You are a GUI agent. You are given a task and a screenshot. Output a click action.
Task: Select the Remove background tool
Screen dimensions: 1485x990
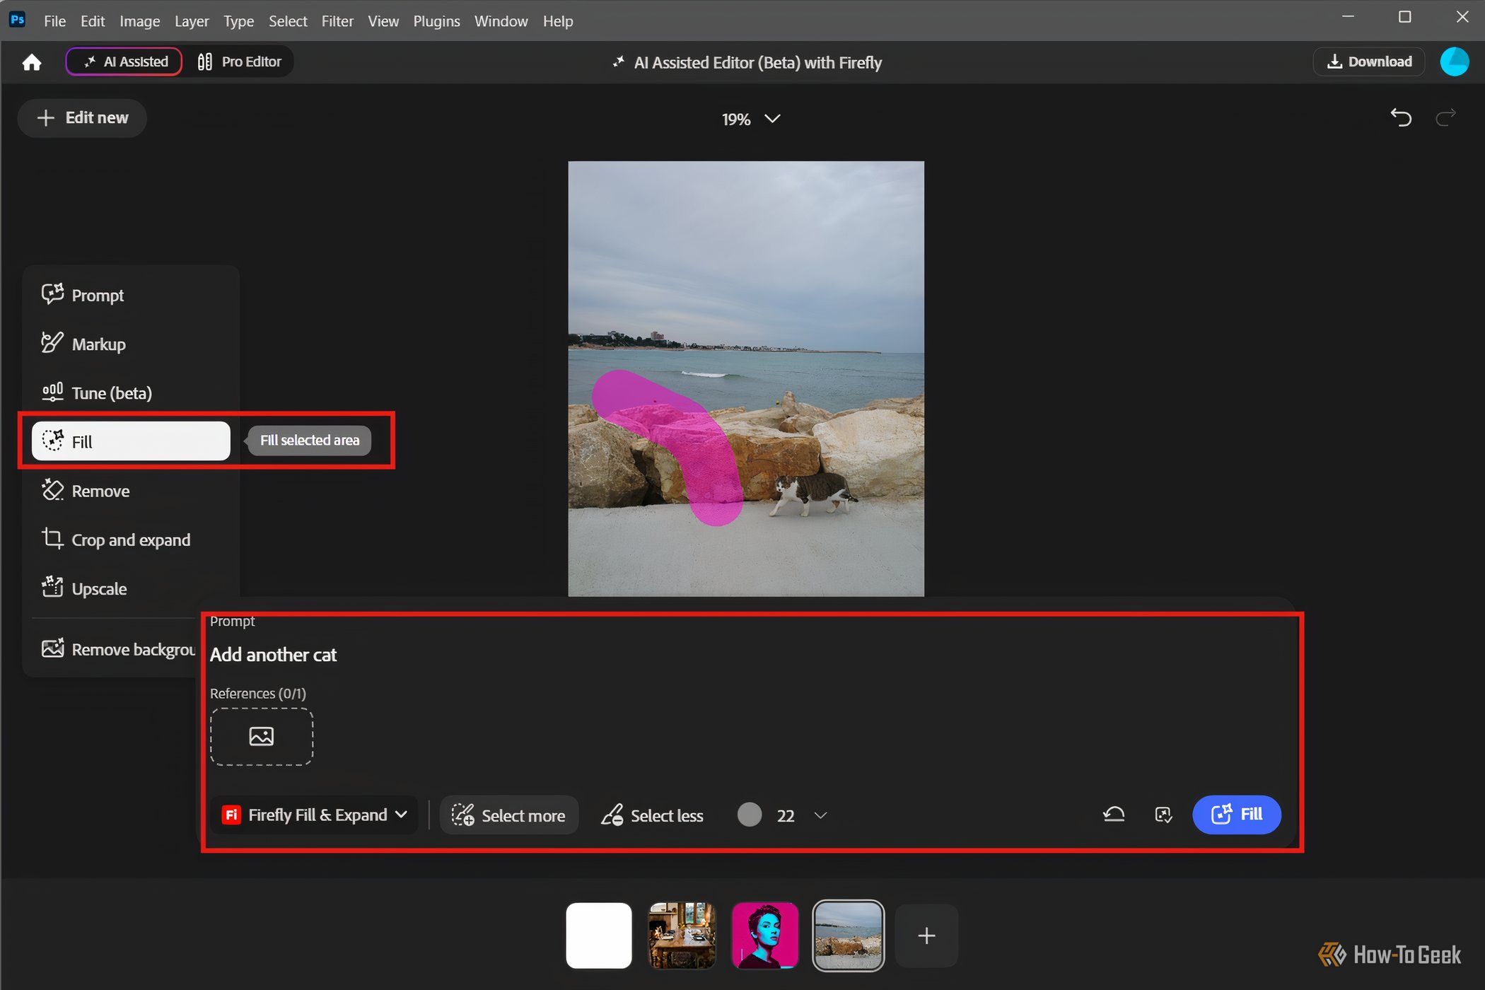(117, 649)
